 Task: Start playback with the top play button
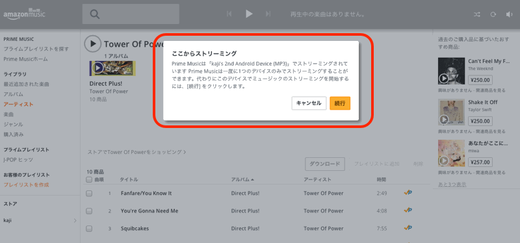point(249,14)
